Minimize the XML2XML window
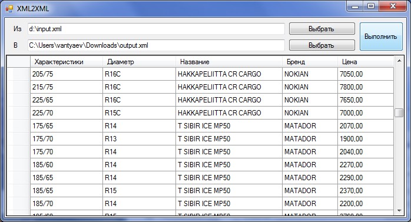 pos(355,6)
